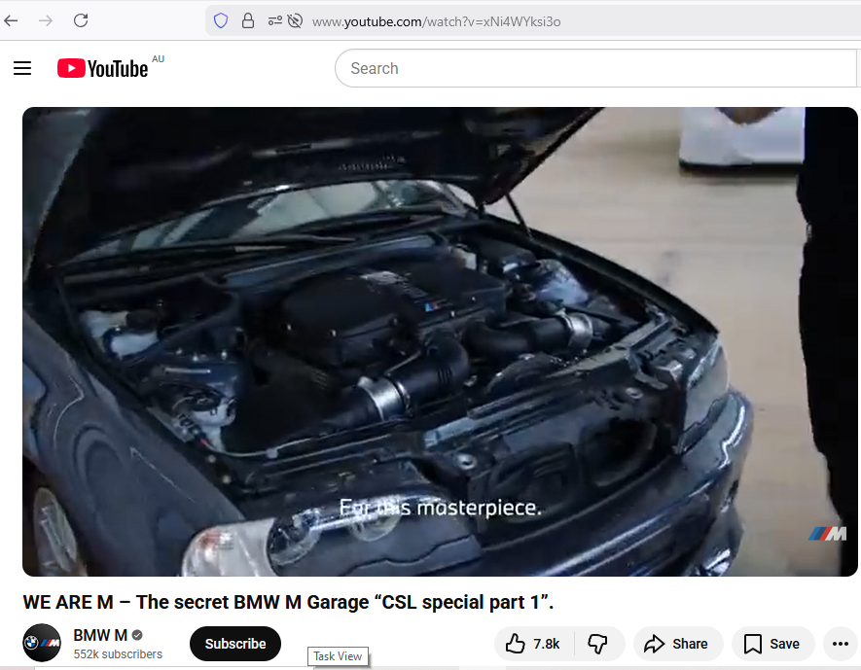Viewport: 861px width, 670px height.
Task: Open the site permissions icon in address bar
Action: [x=274, y=20]
